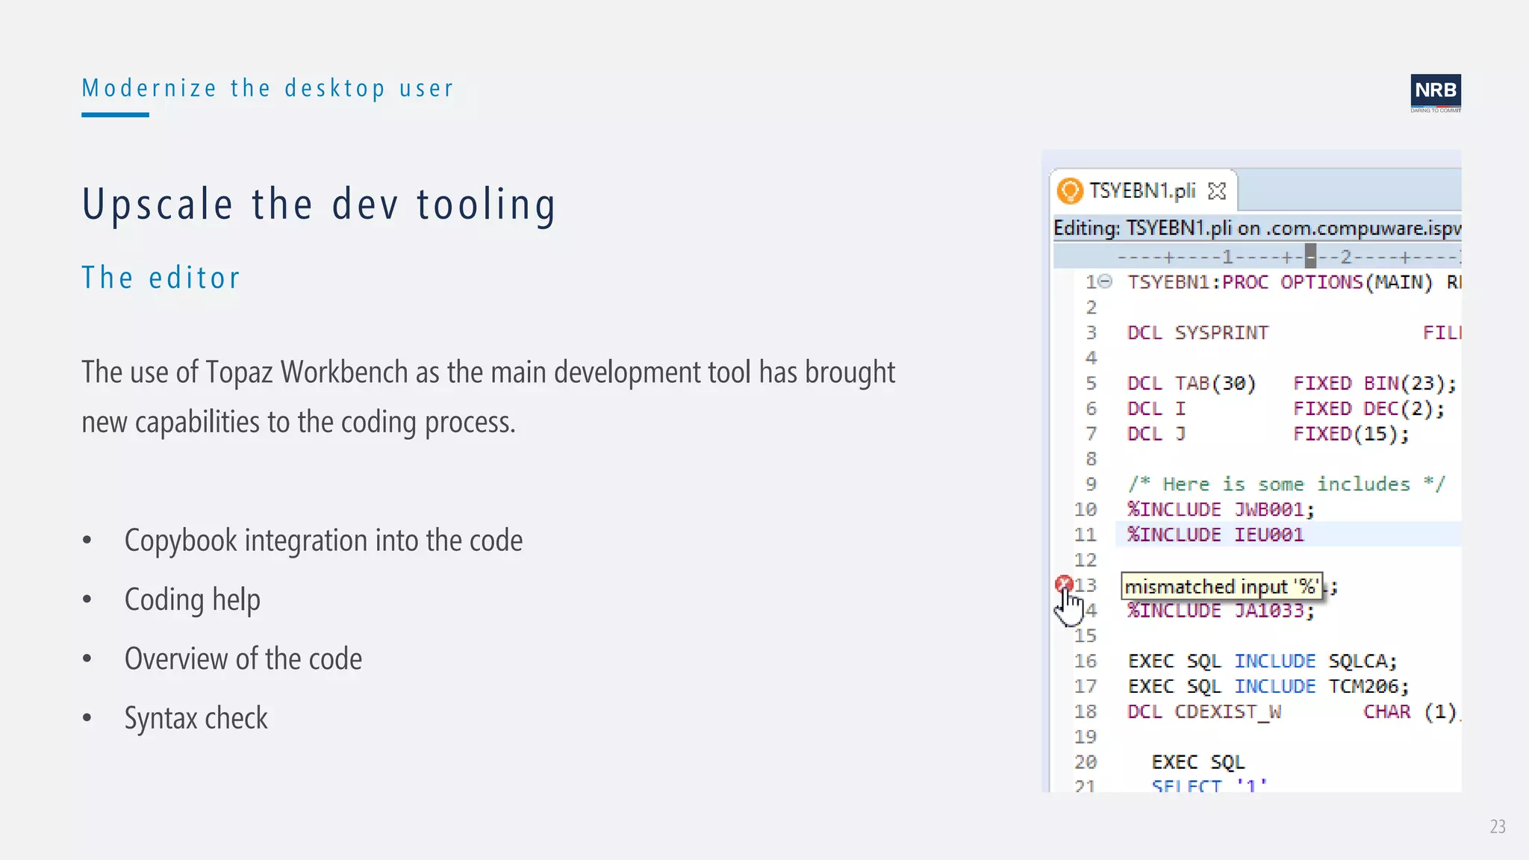Click the 'EXEC SQL INCLUDE TCM206;' line
This screenshot has width=1529, height=860.
pyautogui.click(x=1268, y=686)
